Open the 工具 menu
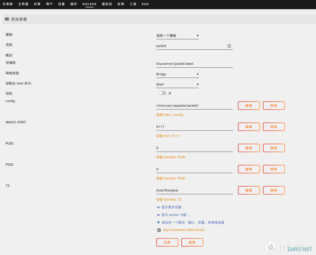 [133, 4]
